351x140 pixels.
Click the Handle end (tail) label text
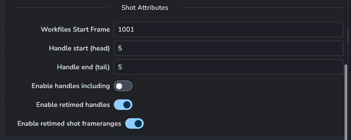(84, 67)
